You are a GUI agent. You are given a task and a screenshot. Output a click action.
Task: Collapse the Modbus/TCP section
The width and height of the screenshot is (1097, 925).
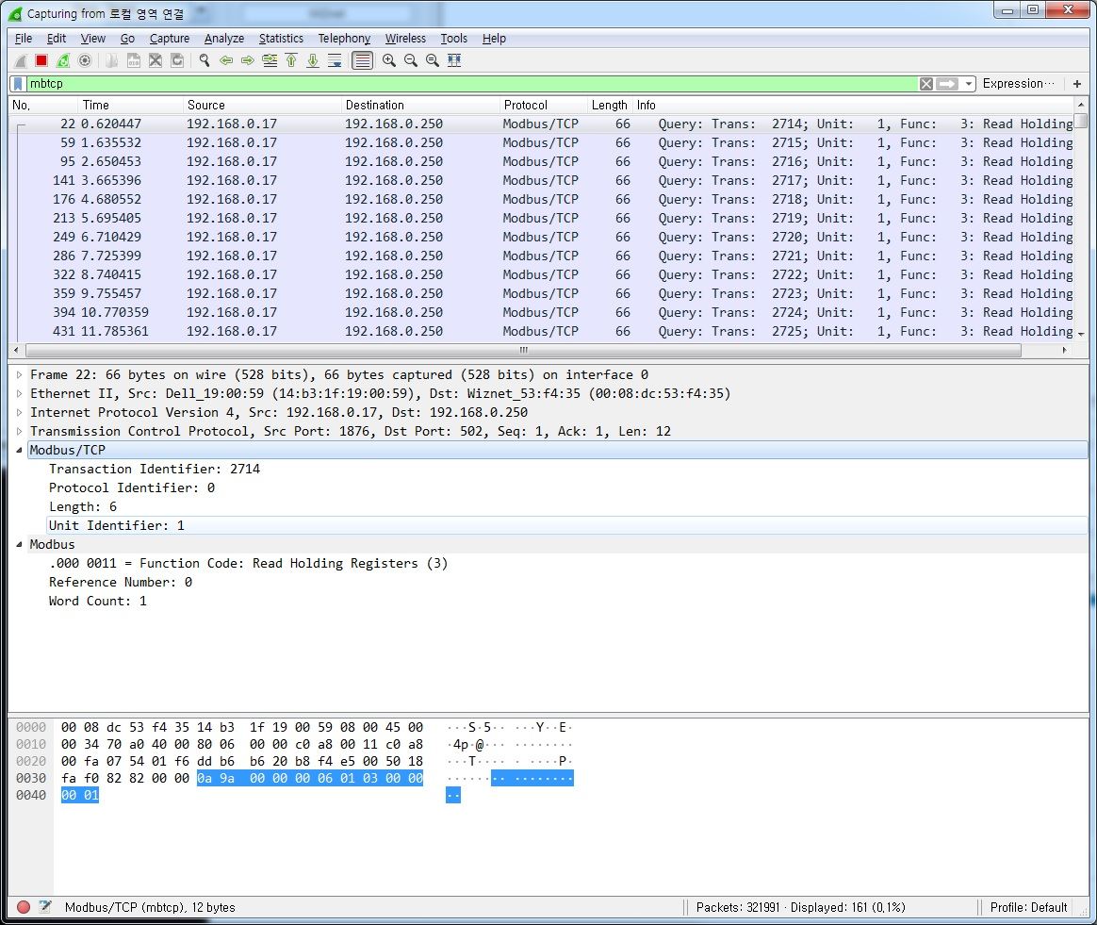pos(20,451)
